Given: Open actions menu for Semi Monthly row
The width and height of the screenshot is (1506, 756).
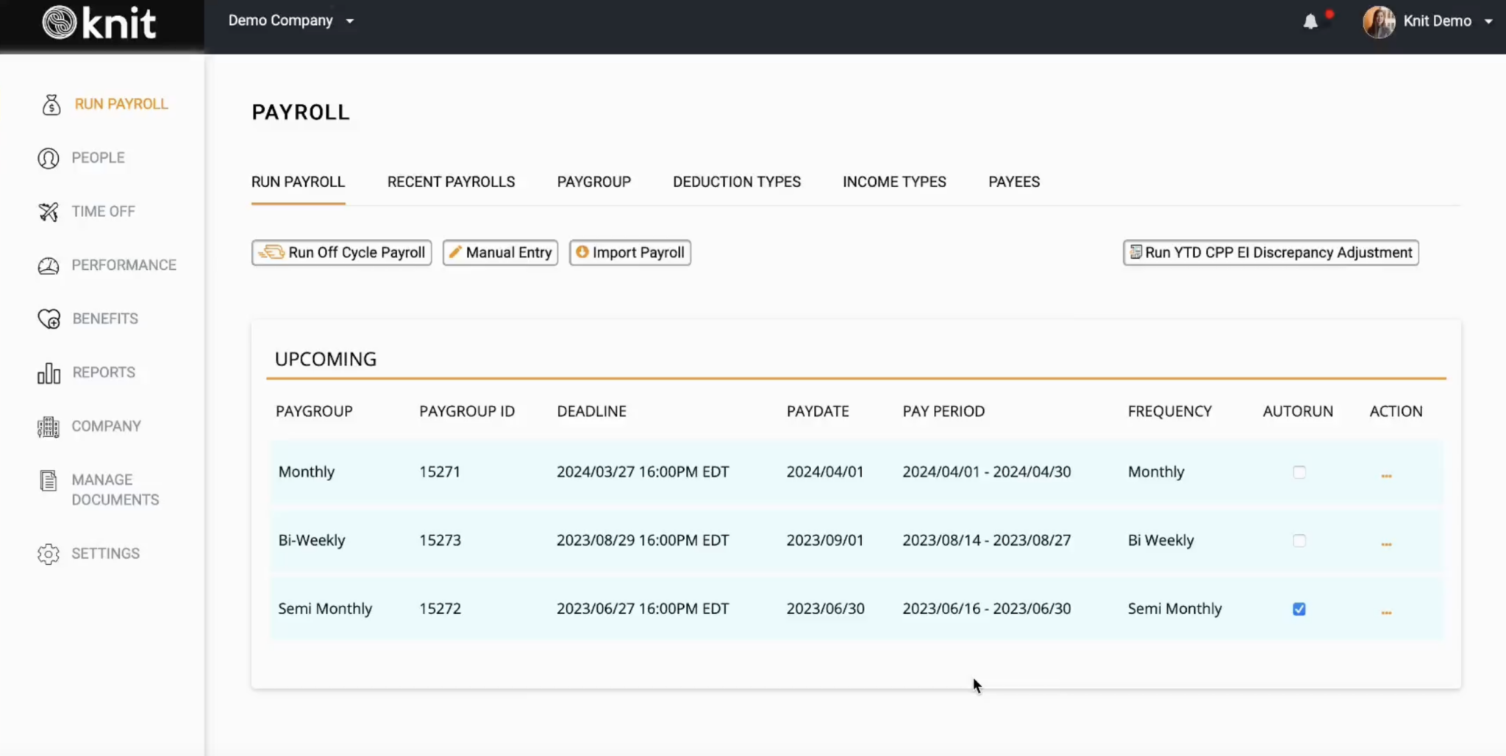Looking at the screenshot, I should [x=1388, y=611].
